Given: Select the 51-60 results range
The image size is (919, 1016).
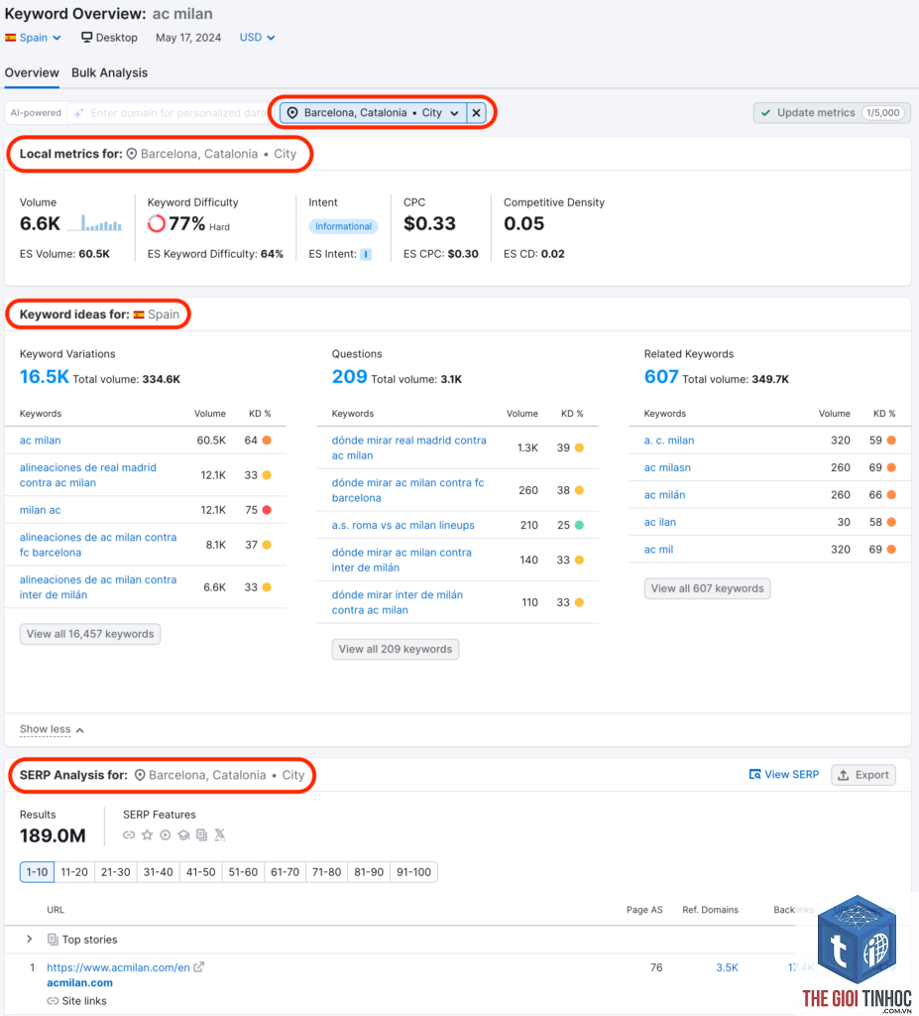Looking at the screenshot, I should 243,872.
